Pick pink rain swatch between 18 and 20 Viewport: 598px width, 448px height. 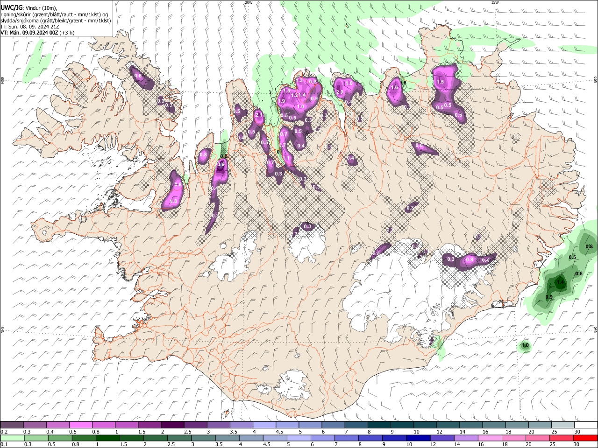(x=514, y=438)
